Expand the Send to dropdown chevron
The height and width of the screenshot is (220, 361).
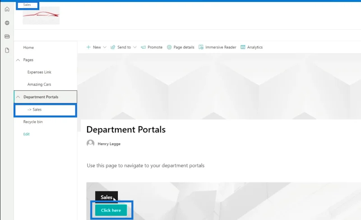[135, 47]
